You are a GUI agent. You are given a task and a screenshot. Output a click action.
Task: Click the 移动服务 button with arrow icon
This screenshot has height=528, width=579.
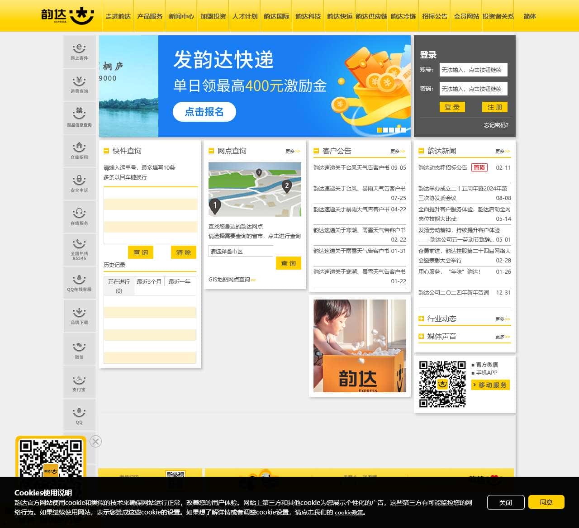pyautogui.click(x=490, y=385)
